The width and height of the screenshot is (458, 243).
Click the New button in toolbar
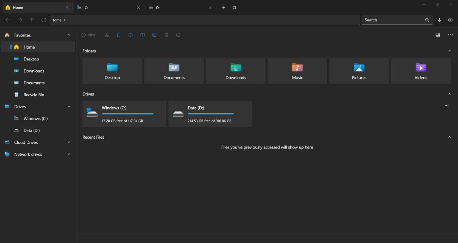tap(89, 35)
